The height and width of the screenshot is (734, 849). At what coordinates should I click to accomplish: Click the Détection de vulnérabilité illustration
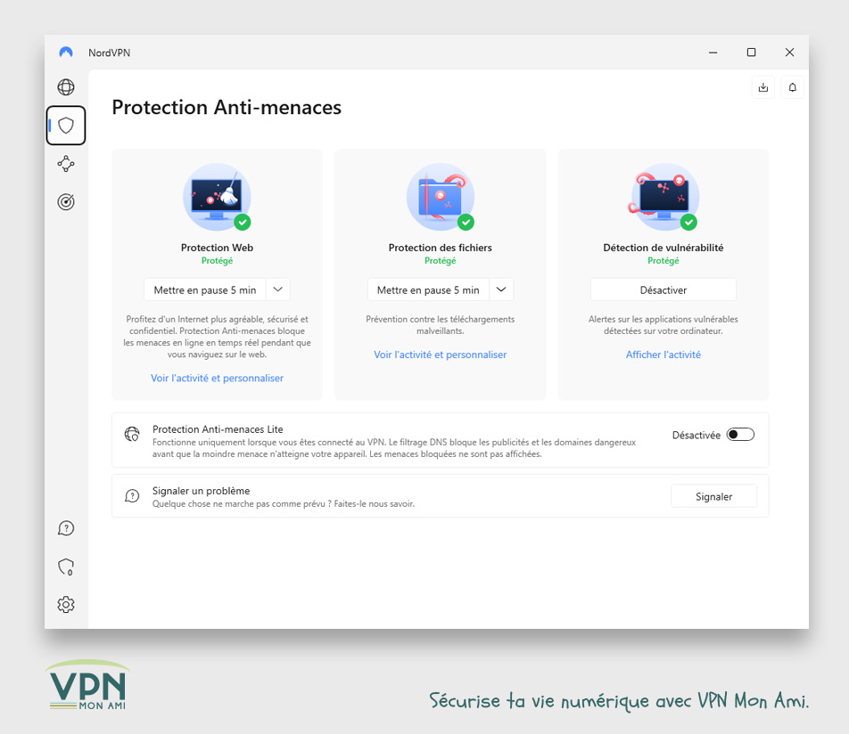pos(664,197)
